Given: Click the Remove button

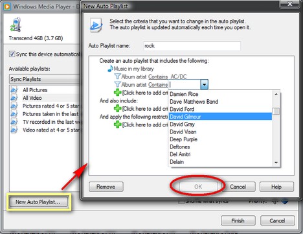Looking at the screenshot, I should click(x=106, y=187).
